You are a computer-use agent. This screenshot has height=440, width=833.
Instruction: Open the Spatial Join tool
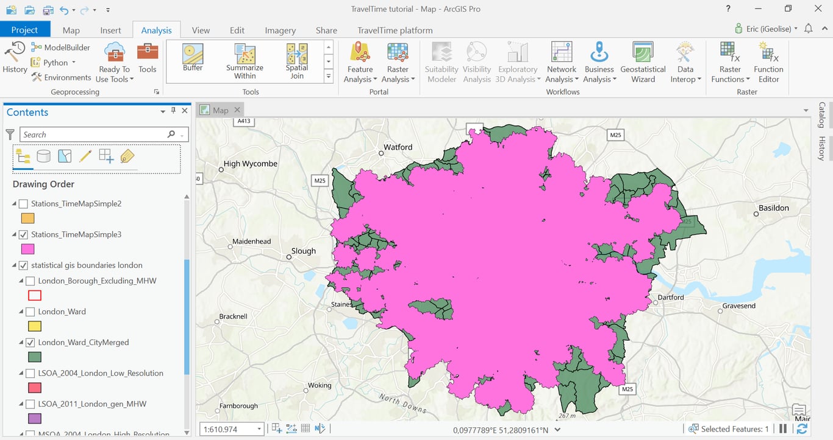(297, 61)
